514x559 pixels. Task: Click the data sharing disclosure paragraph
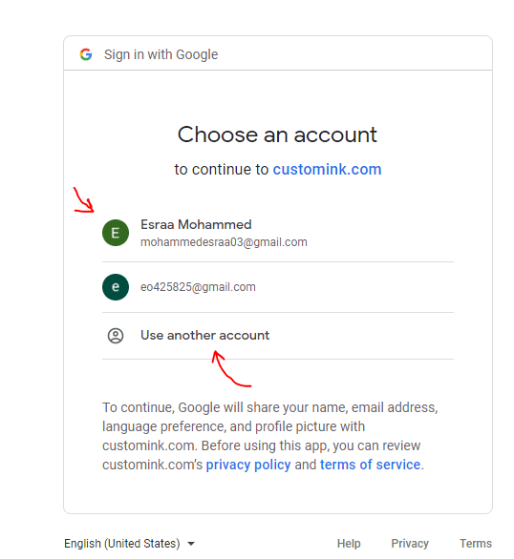[270, 436]
